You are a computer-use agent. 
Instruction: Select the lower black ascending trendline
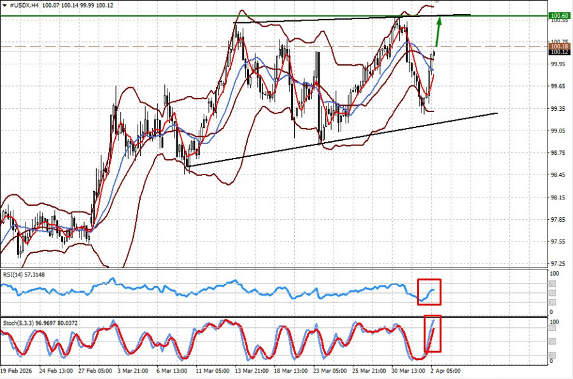[x=342, y=139]
